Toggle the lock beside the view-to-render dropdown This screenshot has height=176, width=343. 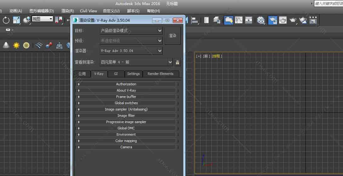[177, 62]
